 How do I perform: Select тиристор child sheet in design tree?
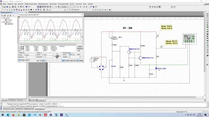pos(10,24)
